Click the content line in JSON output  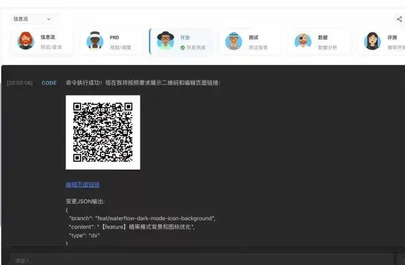[x=132, y=227]
